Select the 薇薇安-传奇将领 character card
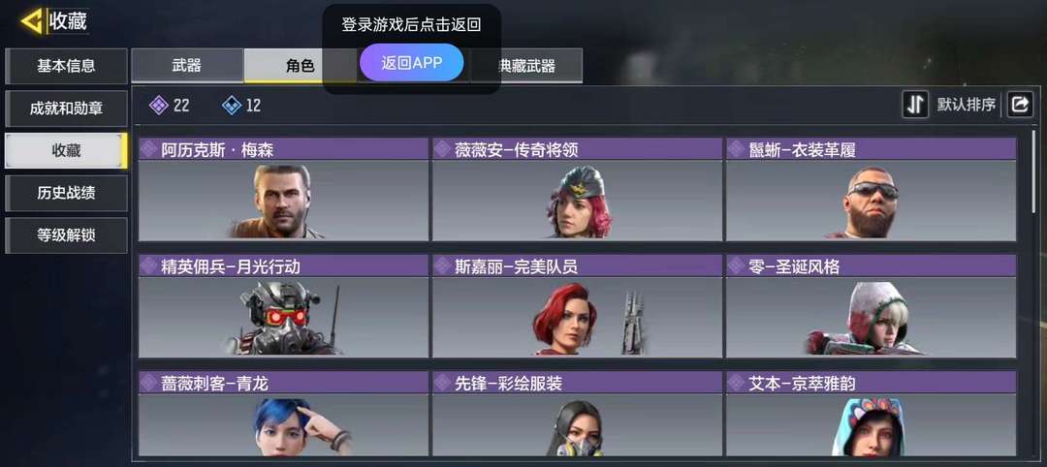The image size is (1047, 467). pos(577,190)
